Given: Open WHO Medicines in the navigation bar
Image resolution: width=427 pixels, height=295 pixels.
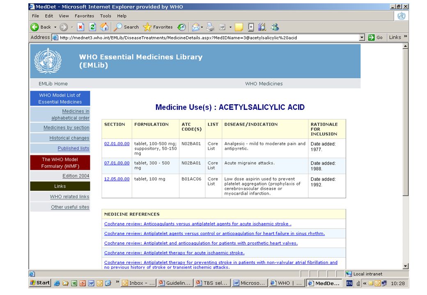Looking at the screenshot, I should click(264, 84).
